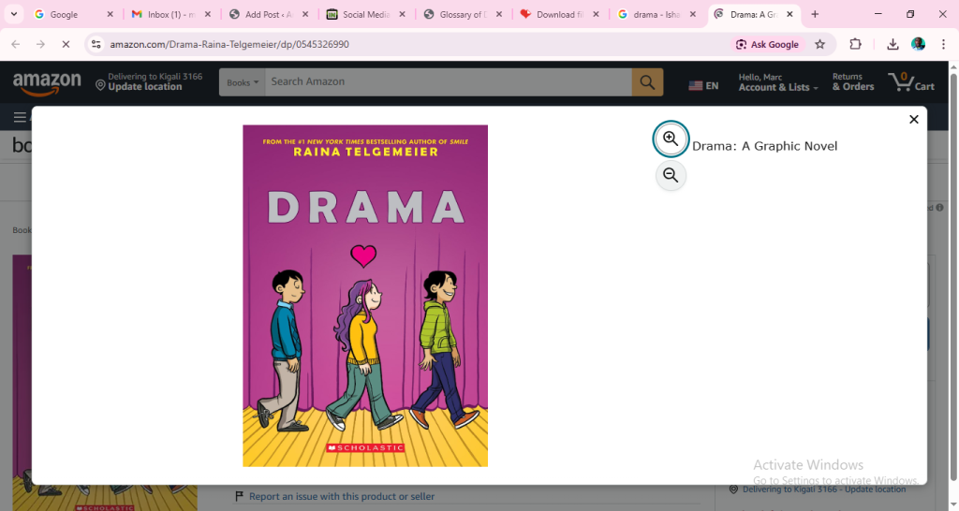Open the EN language selector

click(x=703, y=85)
